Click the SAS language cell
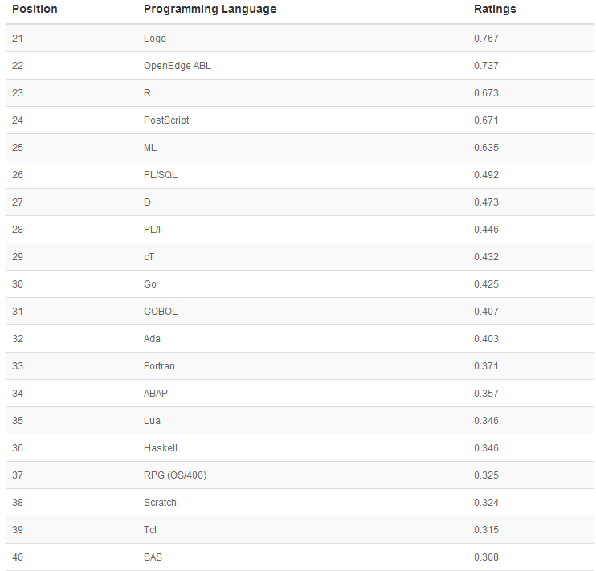 (x=153, y=557)
